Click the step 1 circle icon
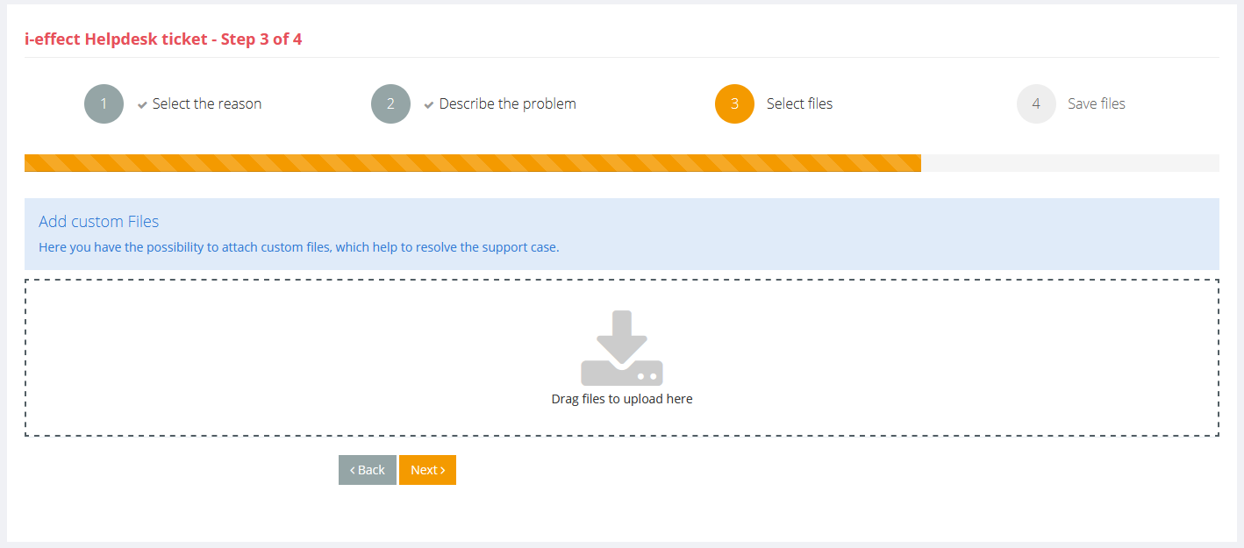 pyautogui.click(x=104, y=104)
